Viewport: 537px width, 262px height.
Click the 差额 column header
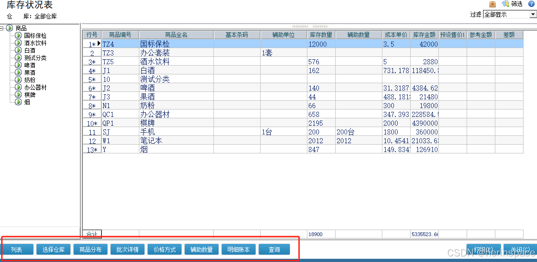tap(509, 35)
